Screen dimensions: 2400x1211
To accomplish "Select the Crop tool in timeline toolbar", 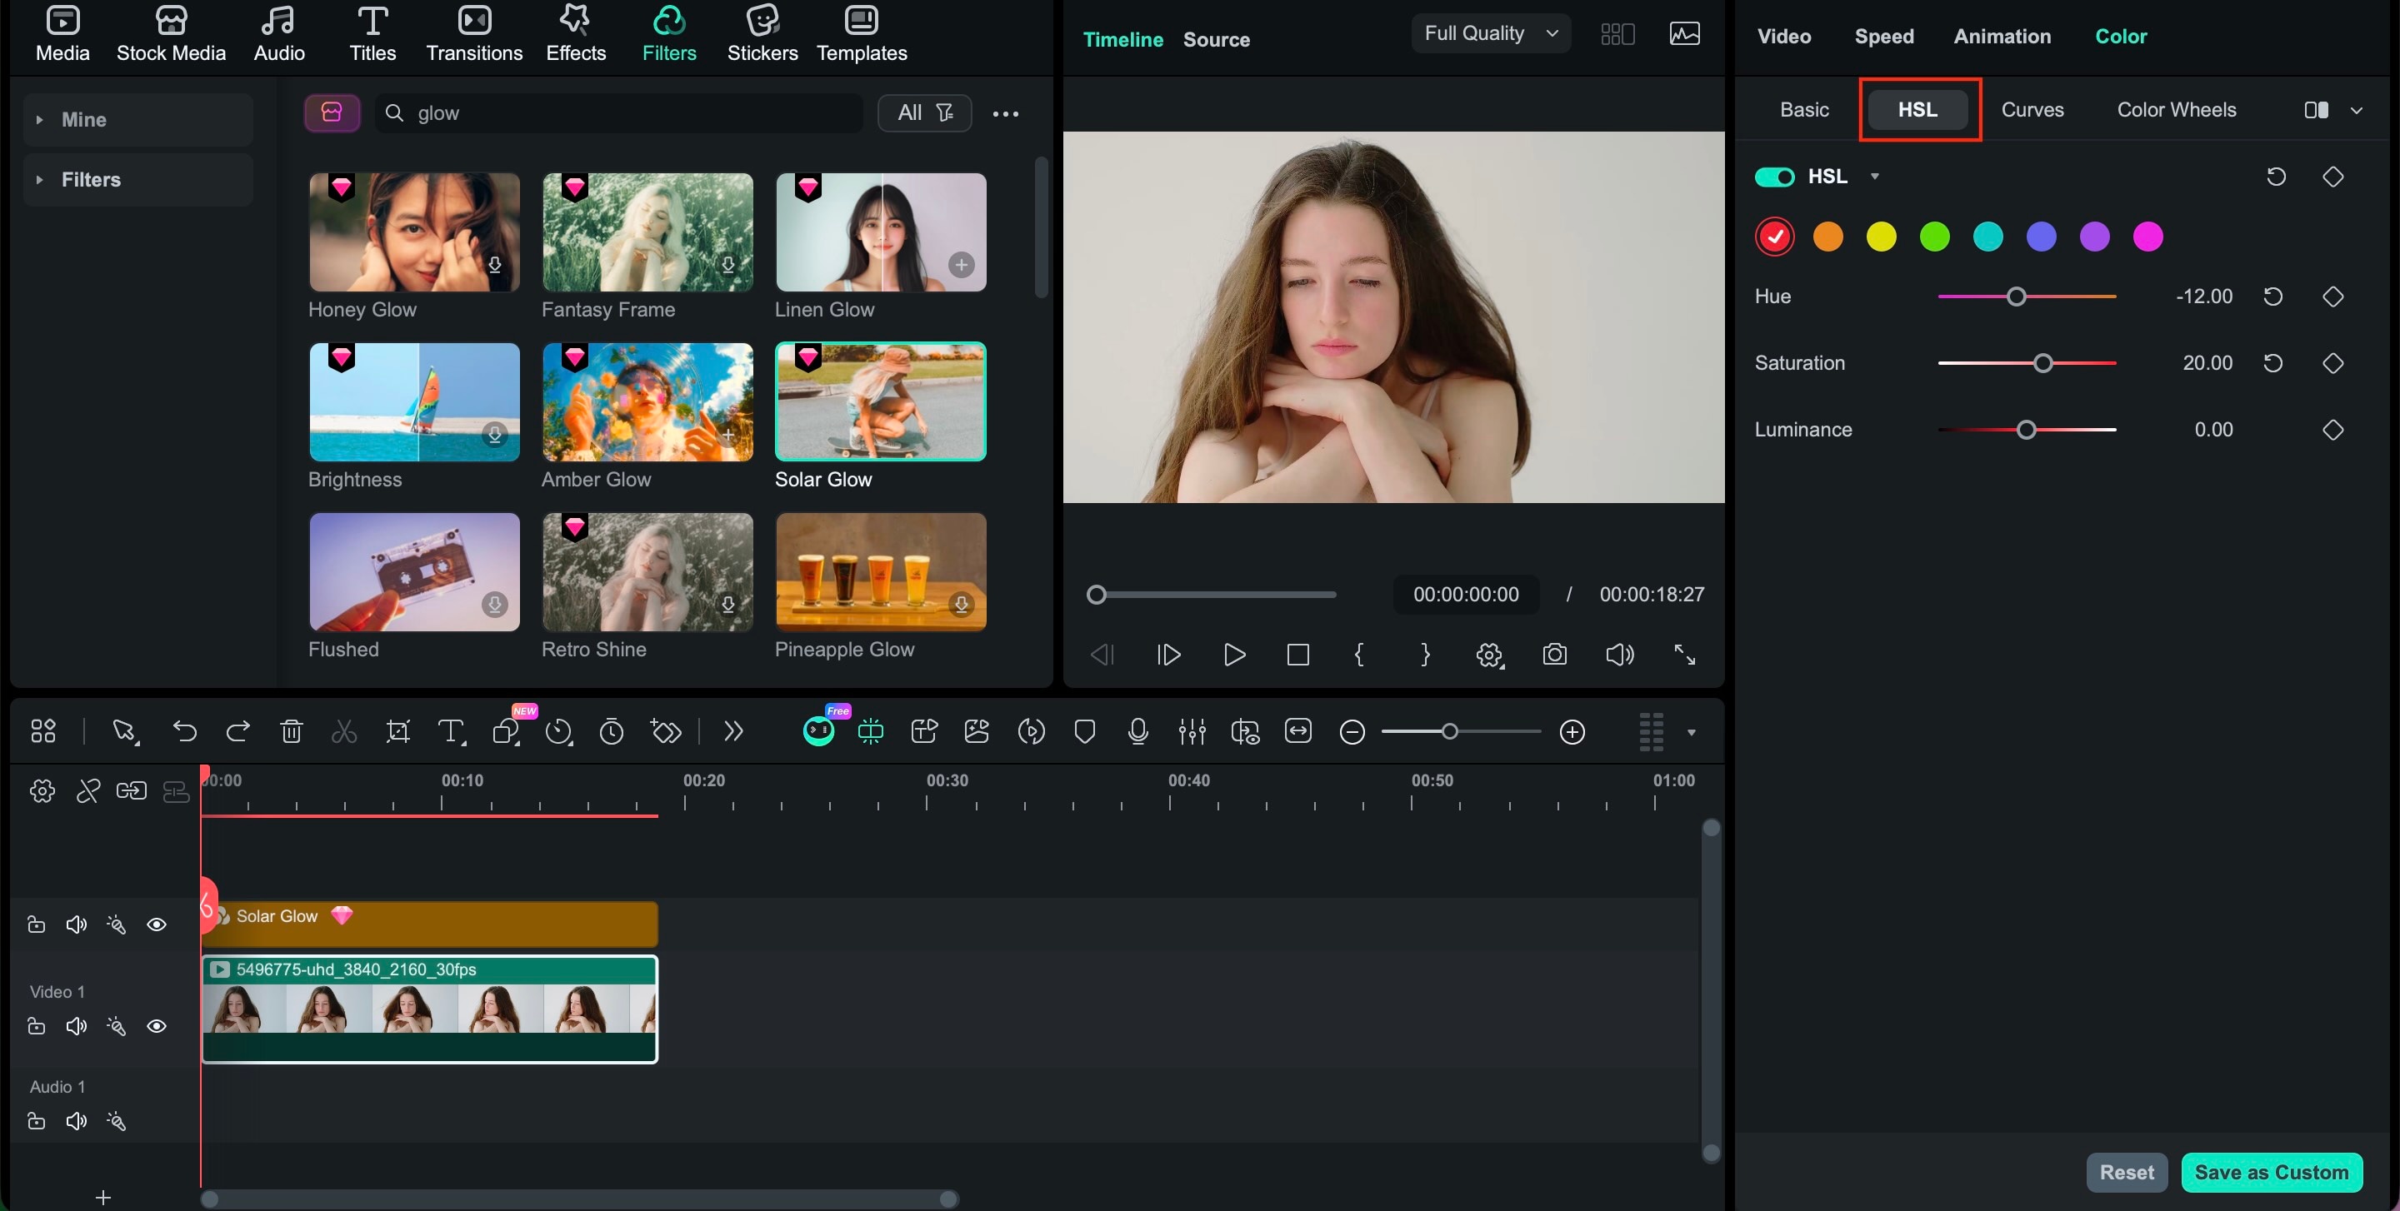I will [x=397, y=731].
